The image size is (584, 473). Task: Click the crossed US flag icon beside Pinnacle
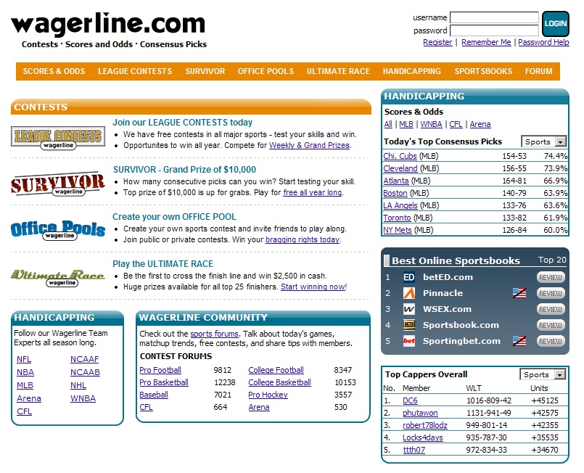(519, 293)
